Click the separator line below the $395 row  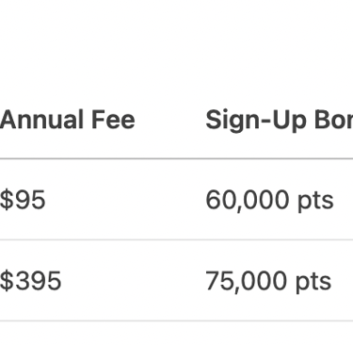click(x=176, y=320)
